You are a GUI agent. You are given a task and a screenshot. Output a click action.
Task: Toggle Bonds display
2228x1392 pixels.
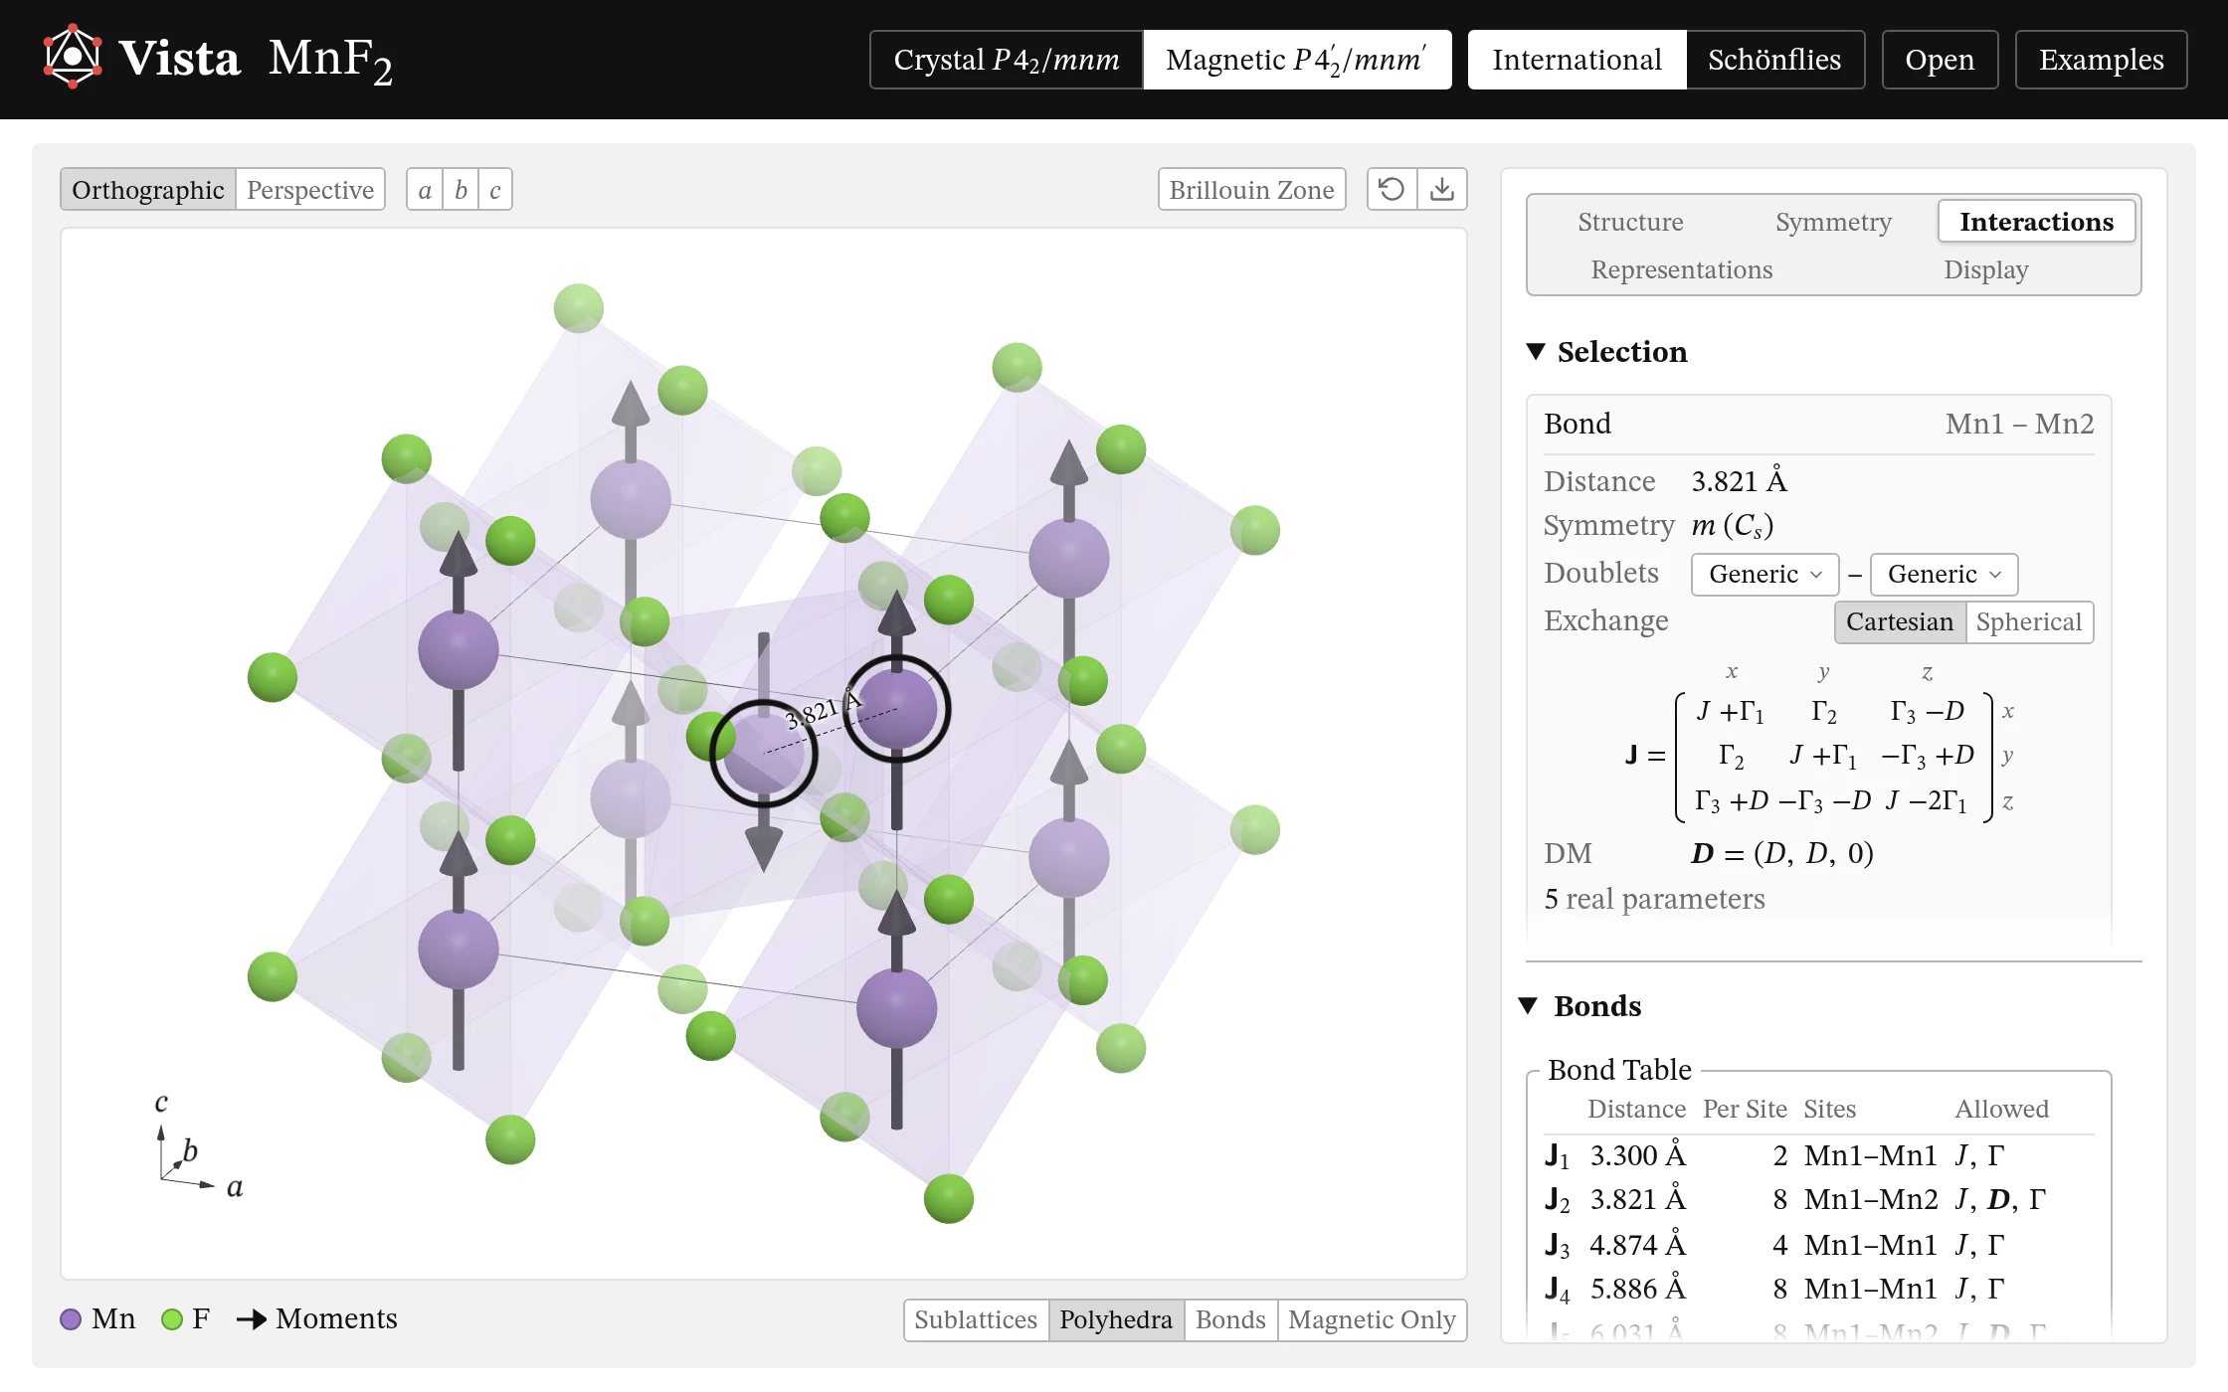pyautogui.click(x=1230, y=1319)
